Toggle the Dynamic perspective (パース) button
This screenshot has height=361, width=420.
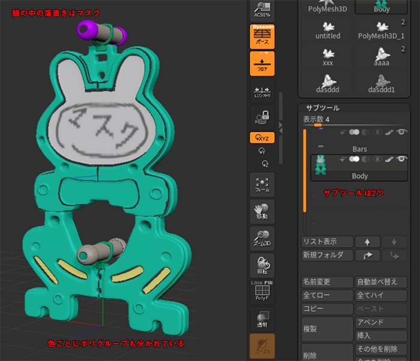tap(262, 36)
